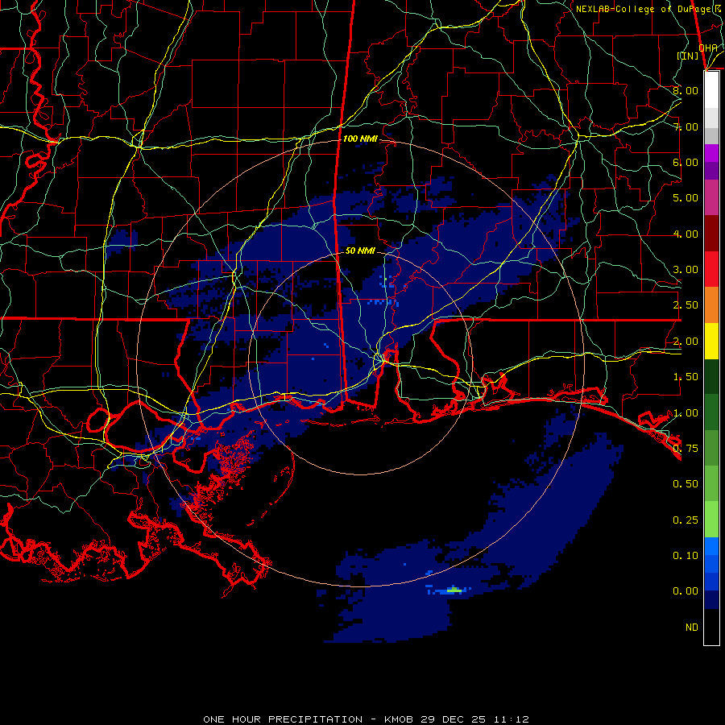Select the yellow legend swatch
725x725 pixels.
coord(711,341)
